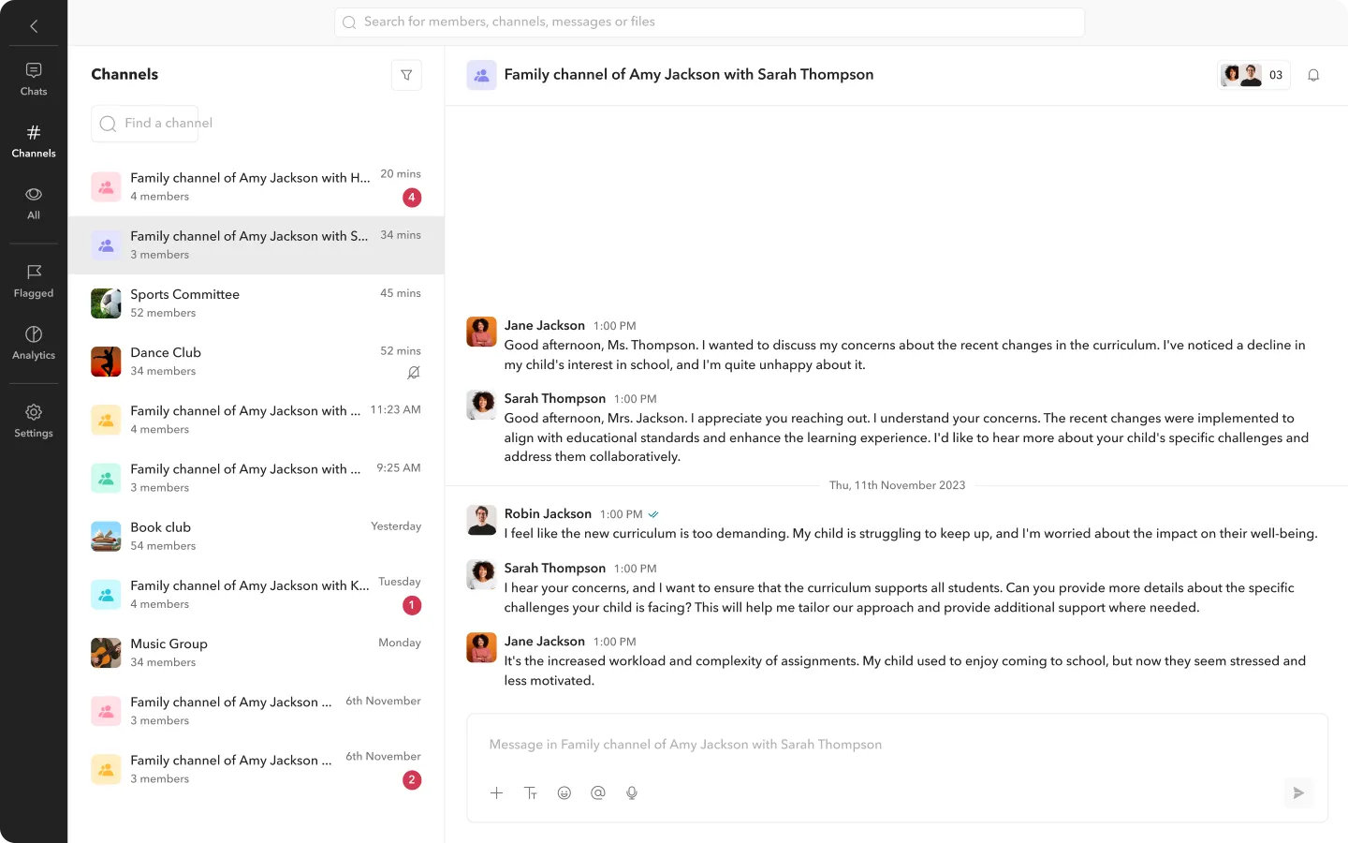Open the member list showing 03
This screenshot has width=1348, height=843.
point(1253,75)
